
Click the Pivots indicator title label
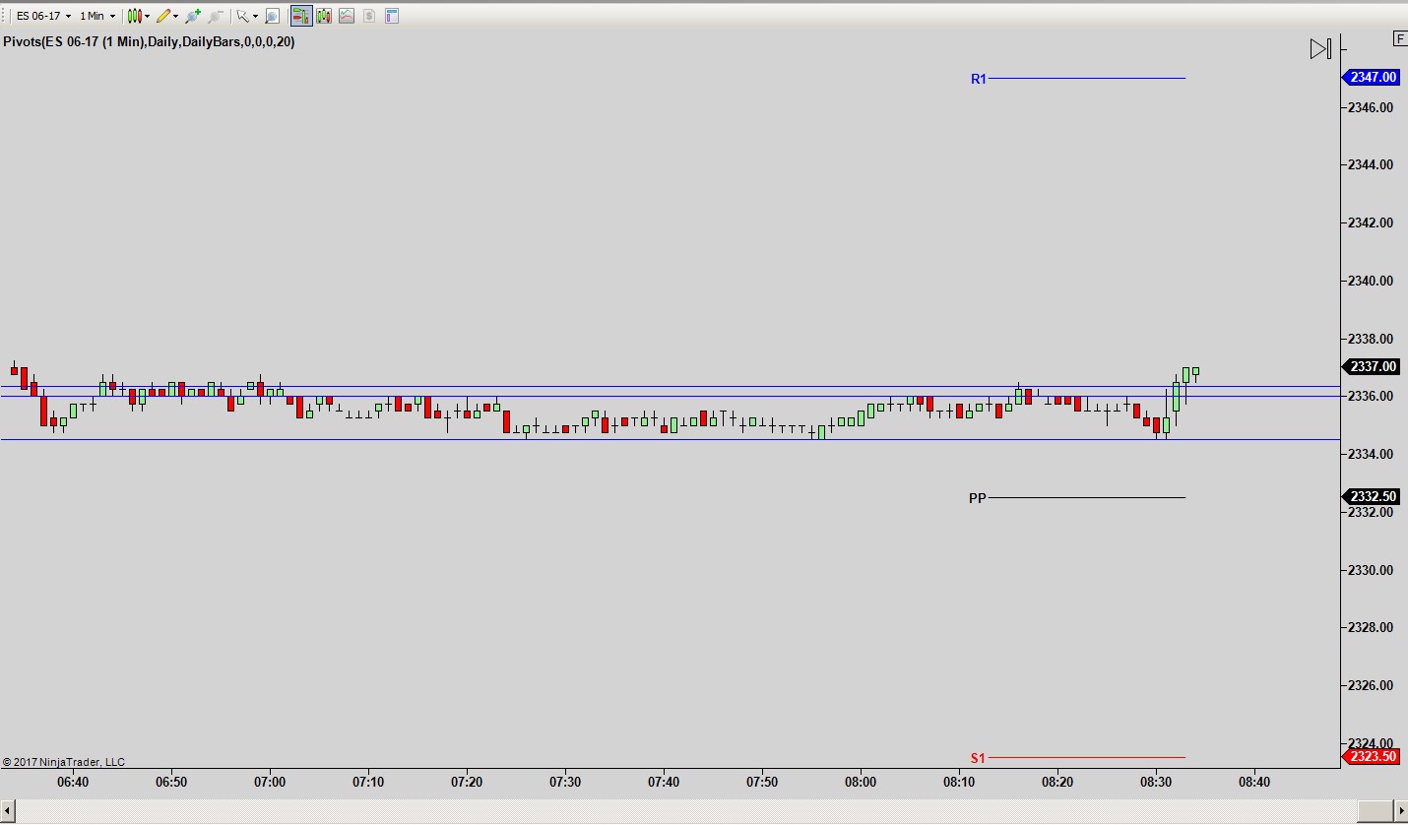[149, 42]
